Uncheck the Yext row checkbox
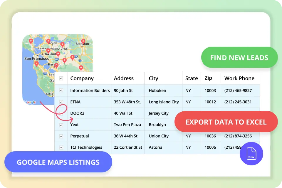This screenshot has width=282, height=188. click(61, 125)
